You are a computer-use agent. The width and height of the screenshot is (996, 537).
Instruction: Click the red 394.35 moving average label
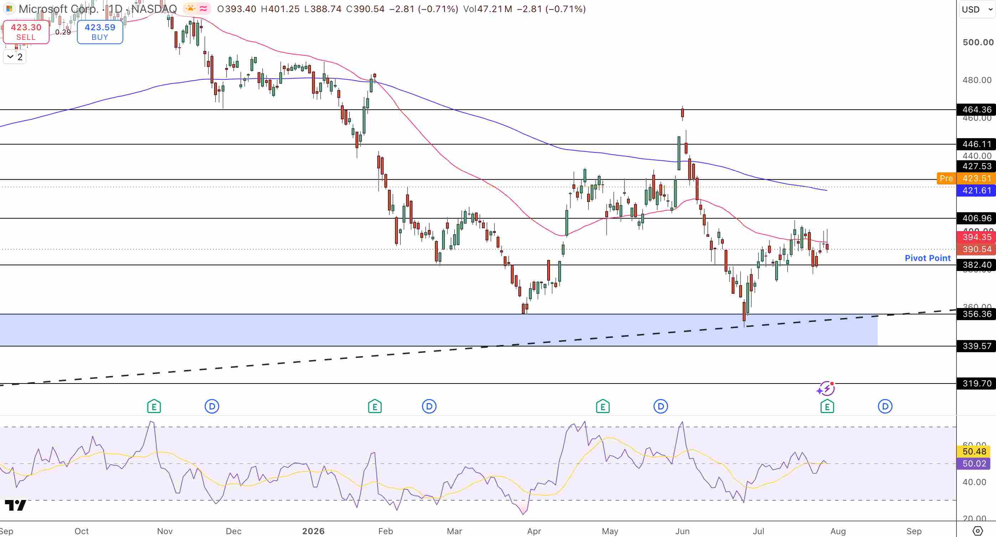[976, 237]
